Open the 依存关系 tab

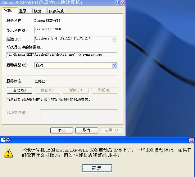56,11
